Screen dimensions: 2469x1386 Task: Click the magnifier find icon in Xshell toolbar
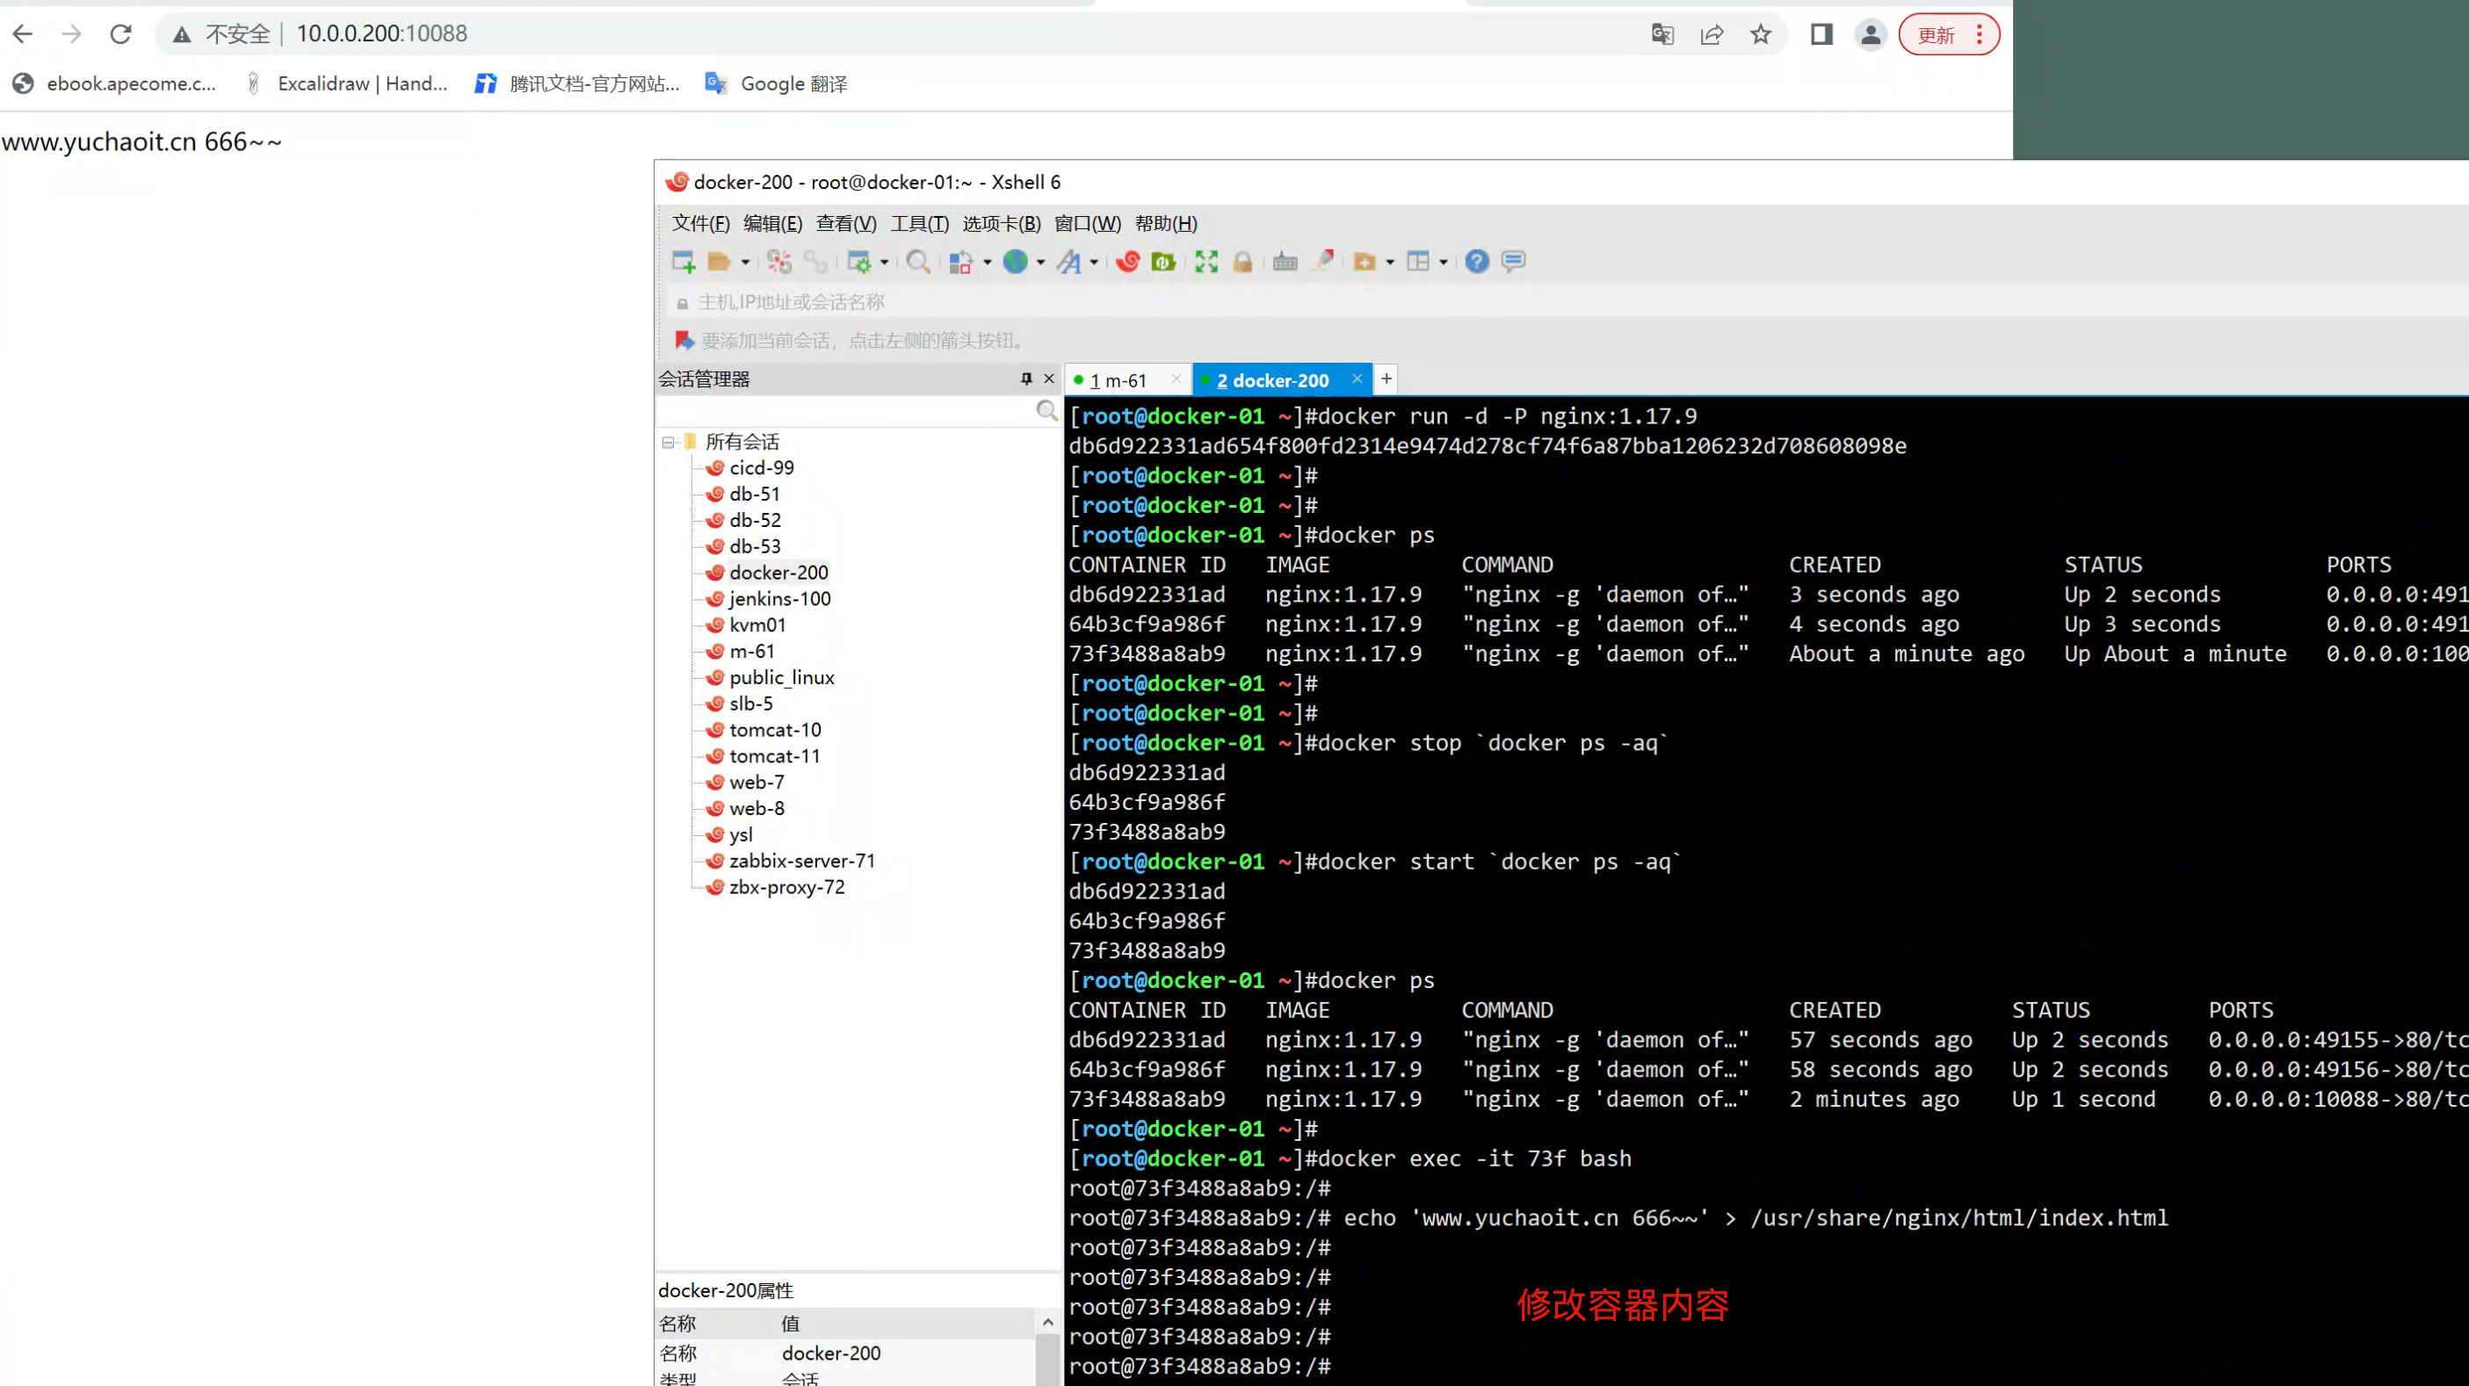(x=917, y=262)
